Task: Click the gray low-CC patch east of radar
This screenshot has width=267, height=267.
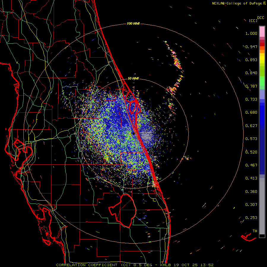Action: click(x=147, y=136)
